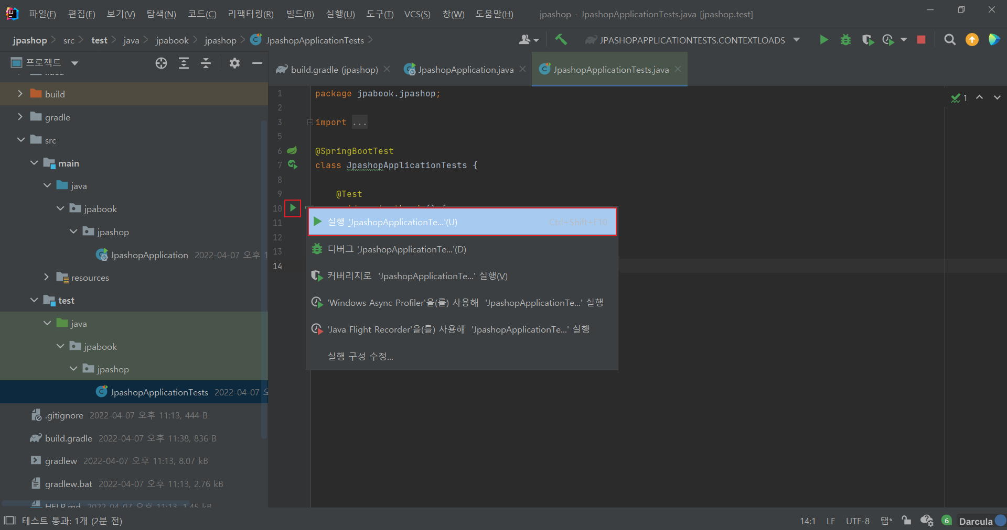Run with profiler from toolbar
Viewport: 1007px width, 530px height.
point(888,40)
